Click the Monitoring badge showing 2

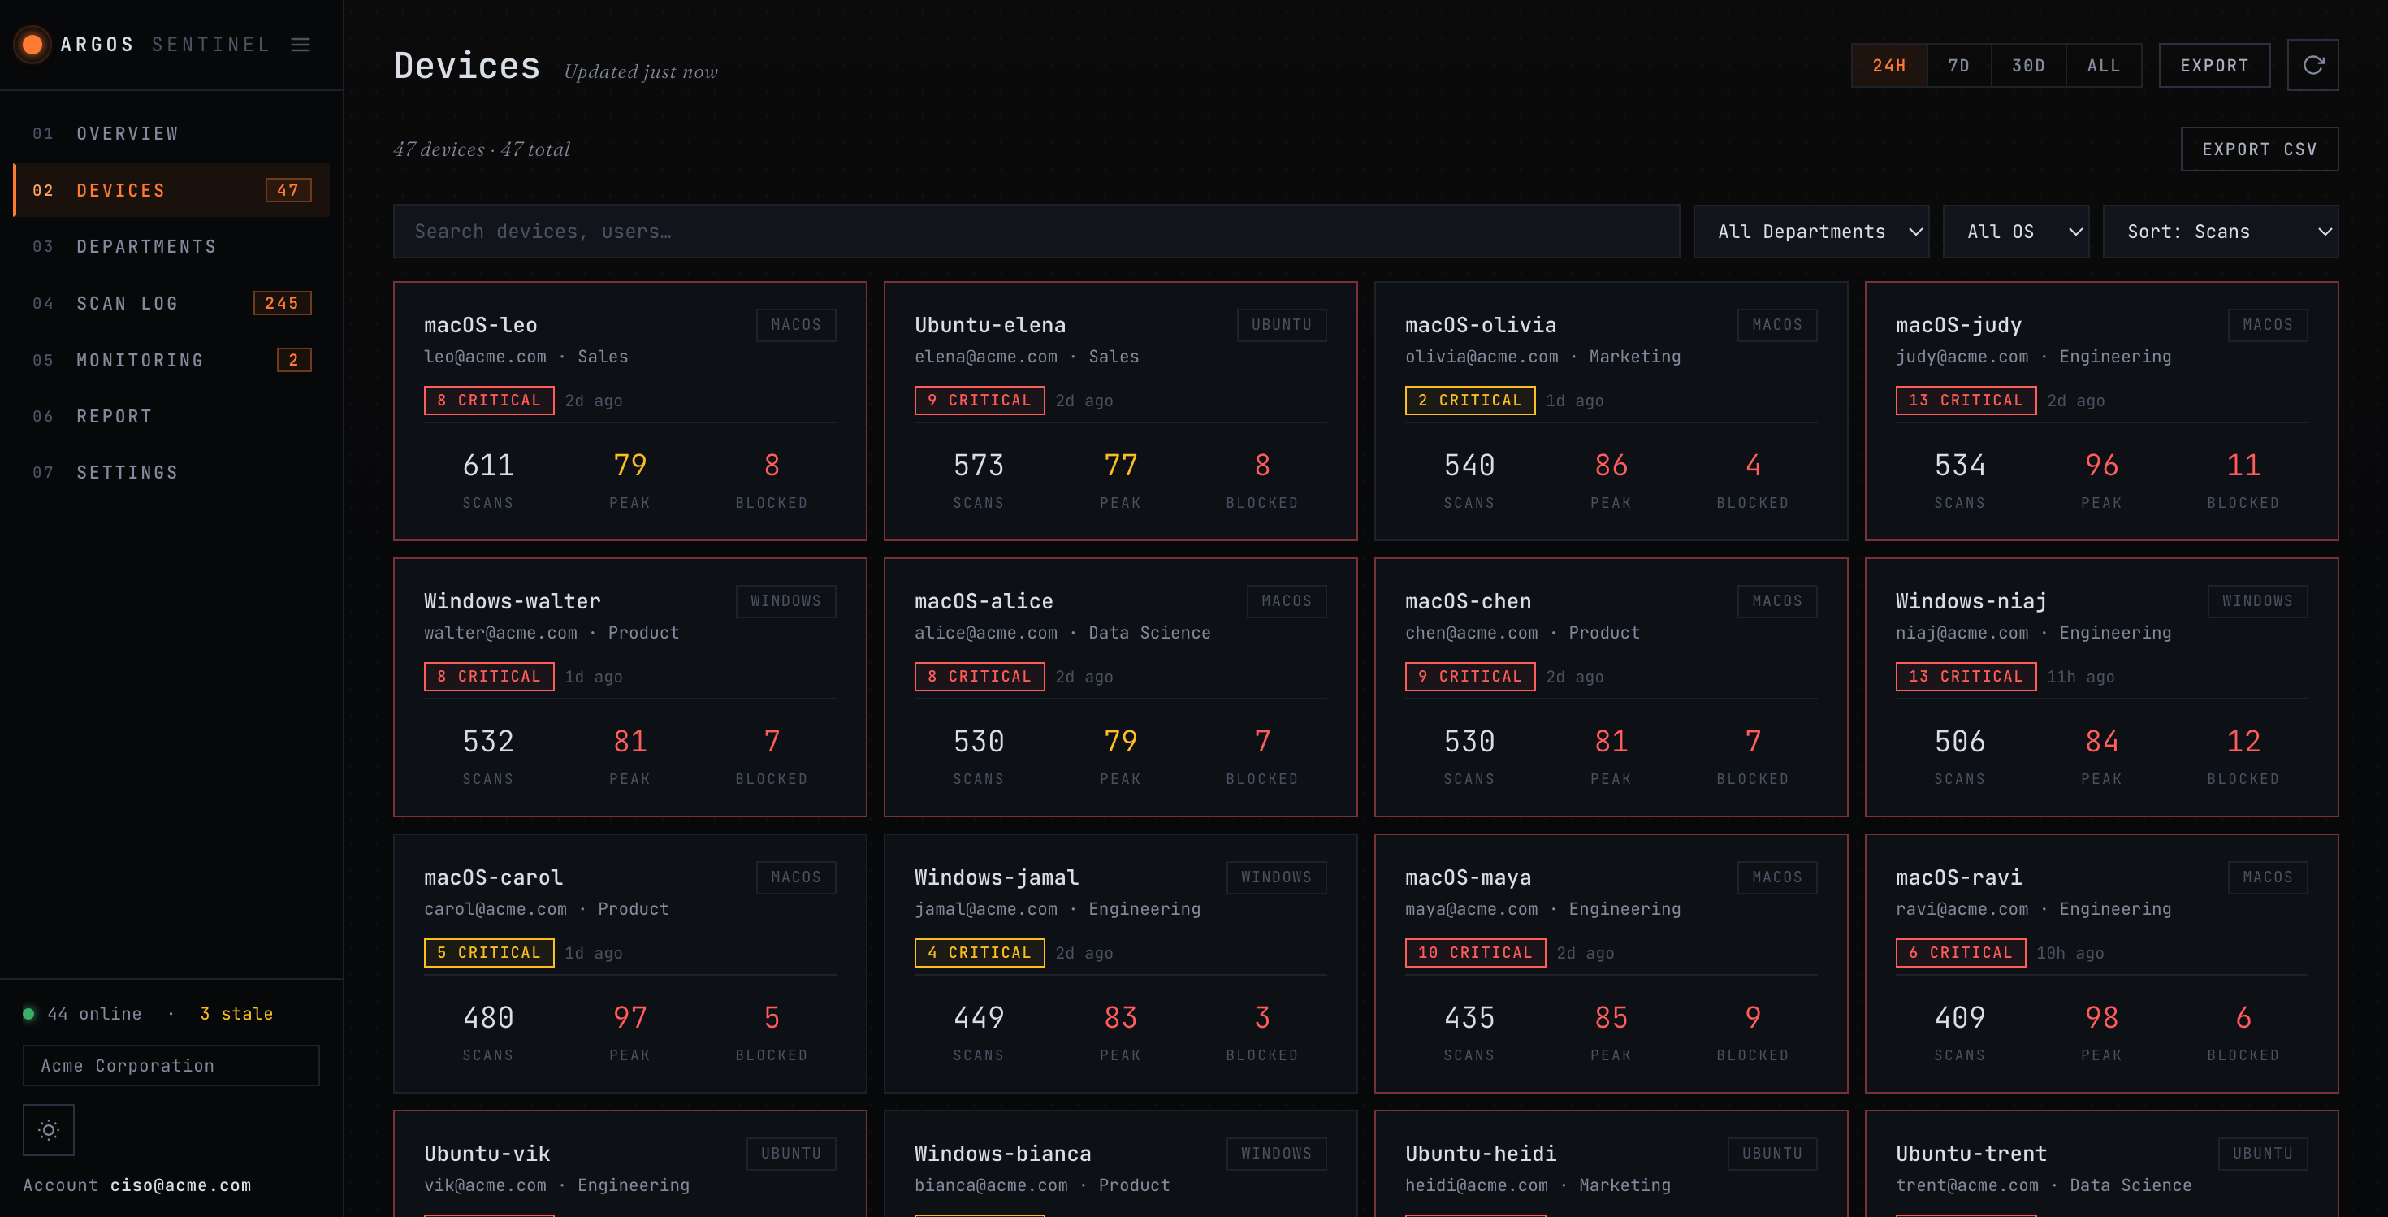click(x=294, y=360)
